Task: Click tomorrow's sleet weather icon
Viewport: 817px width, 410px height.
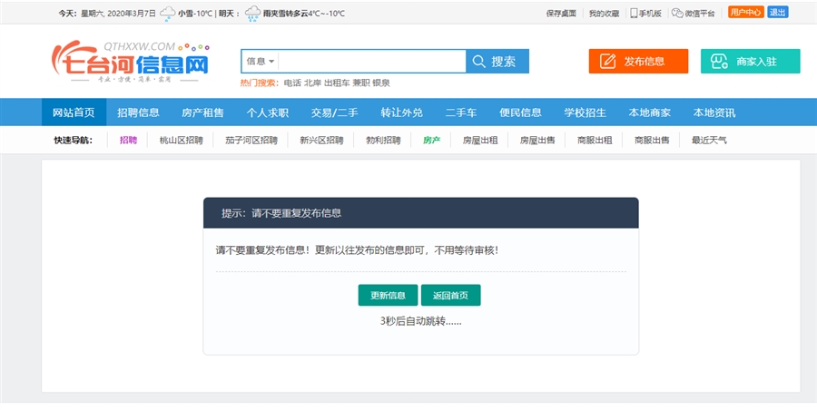Action: [251, 14]
